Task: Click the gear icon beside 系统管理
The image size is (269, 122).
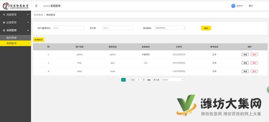Action: 4,30
